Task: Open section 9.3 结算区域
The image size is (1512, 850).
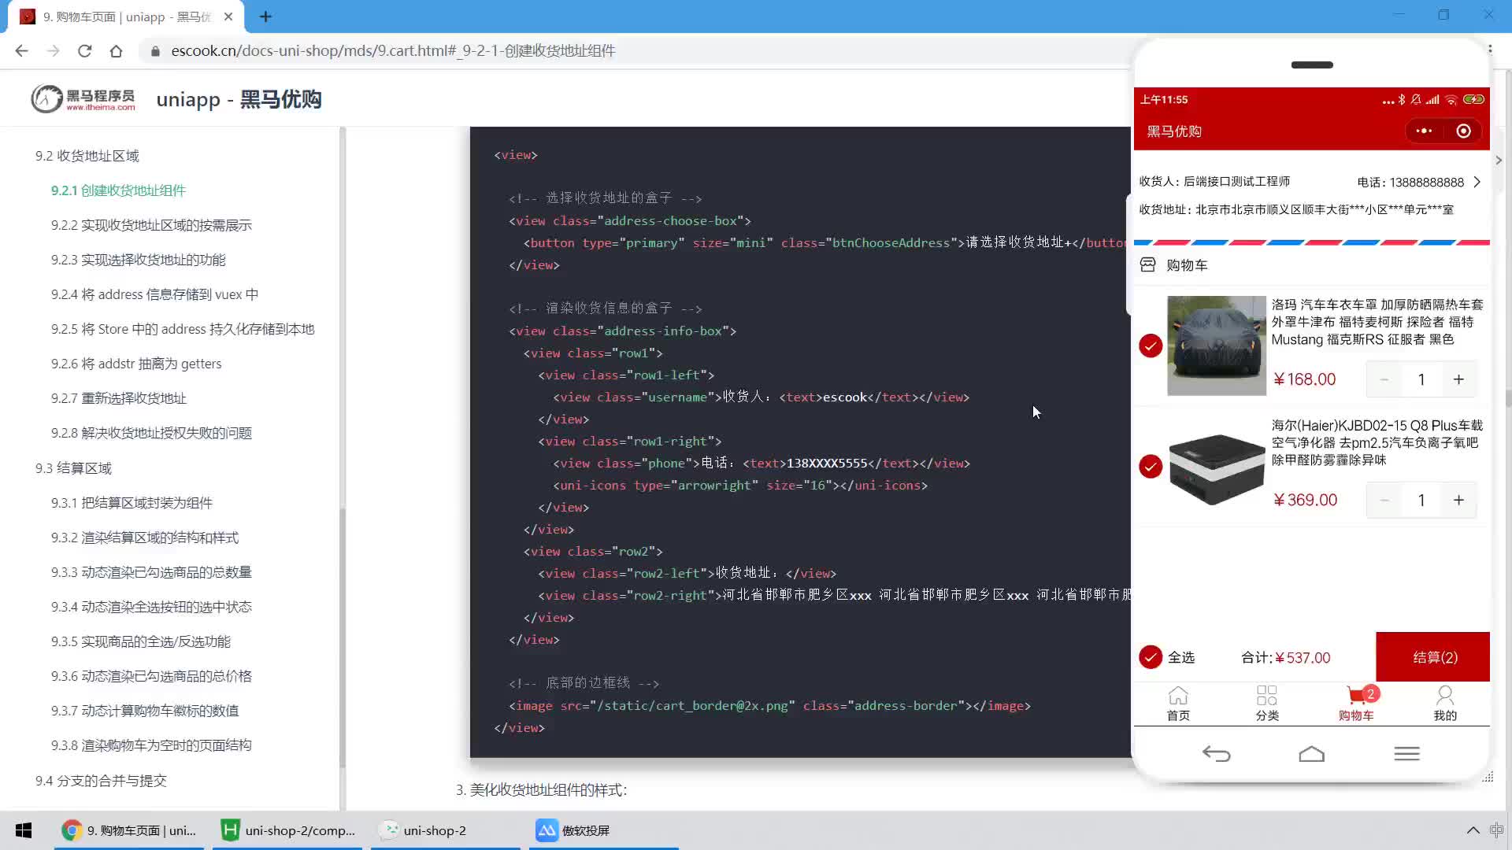Action: click(73, 468)
